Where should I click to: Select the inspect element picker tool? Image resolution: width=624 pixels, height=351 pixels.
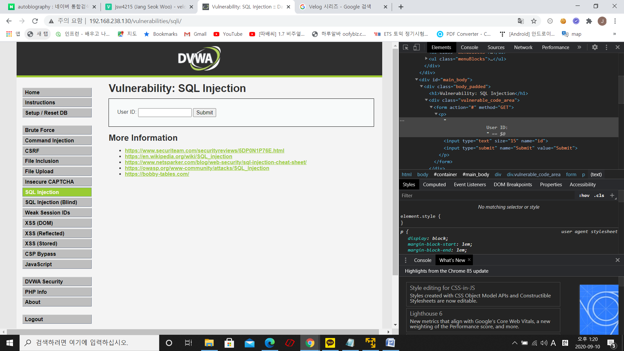405,47
